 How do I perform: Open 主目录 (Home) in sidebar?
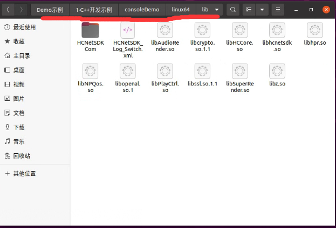35,56
